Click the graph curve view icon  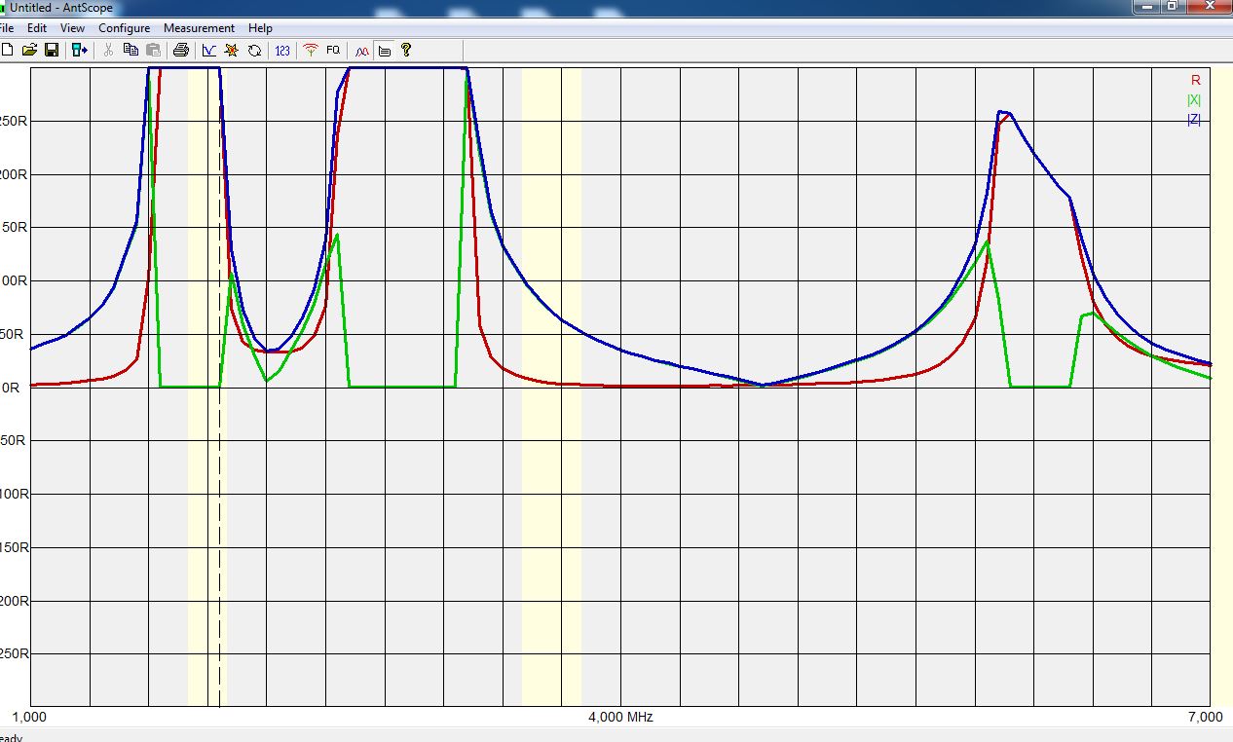(208, 50)
